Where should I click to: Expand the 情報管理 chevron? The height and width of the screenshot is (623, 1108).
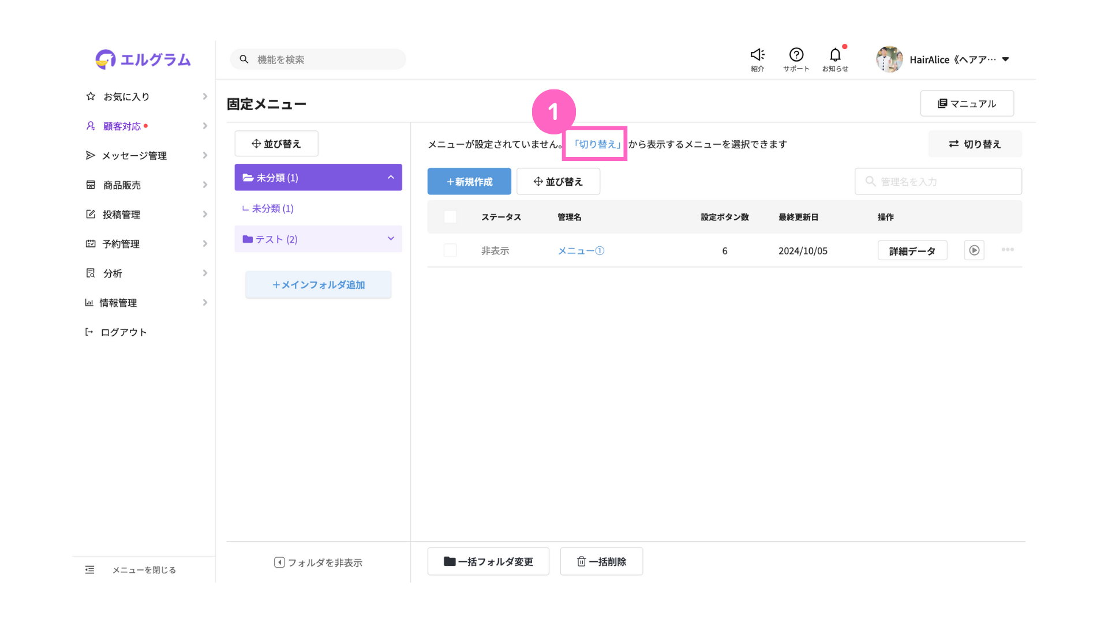(x=205, y=302)
